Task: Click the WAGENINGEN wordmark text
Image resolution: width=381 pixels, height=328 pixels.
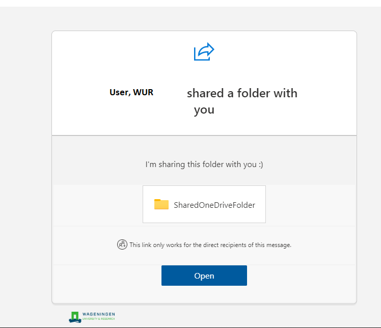Action: pos(100,314)
